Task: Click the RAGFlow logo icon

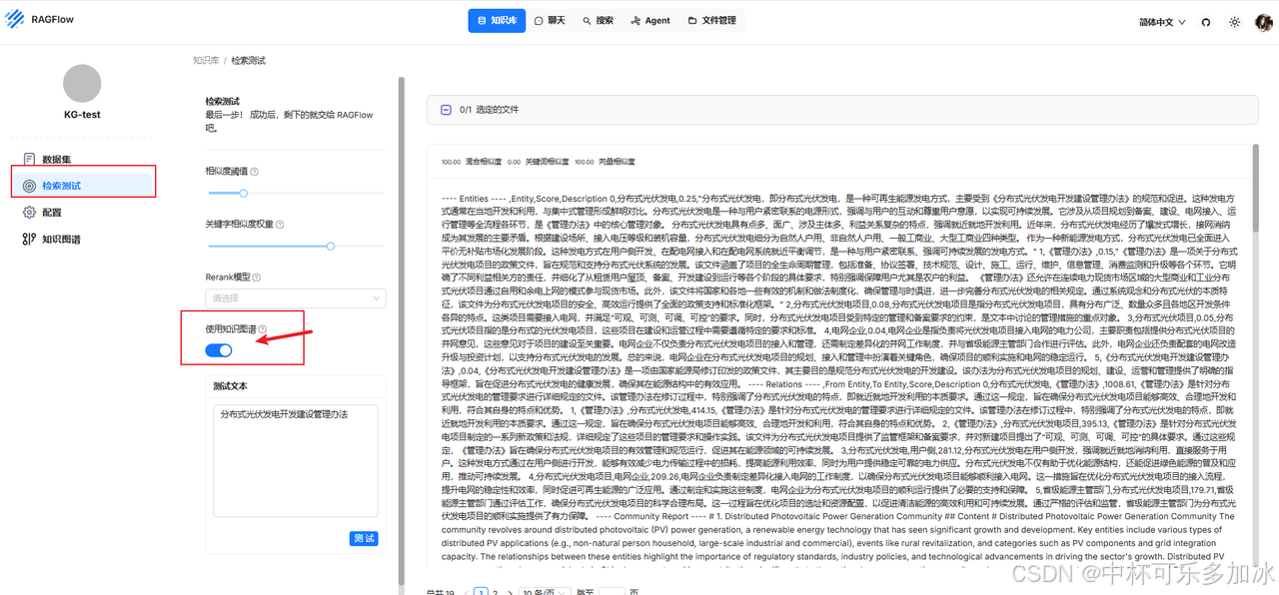Action: coord(14,20)
